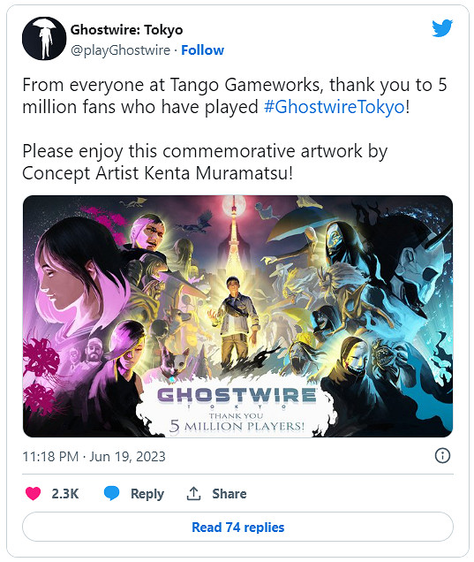Open the Ghostwire: Tokyo profile avatar
474x562 pixels.
44,38
